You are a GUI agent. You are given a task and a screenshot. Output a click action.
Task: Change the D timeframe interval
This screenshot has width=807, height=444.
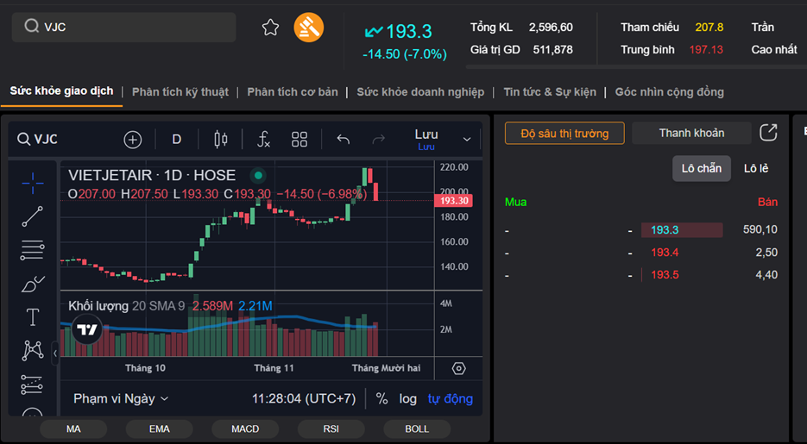[177, 140]
